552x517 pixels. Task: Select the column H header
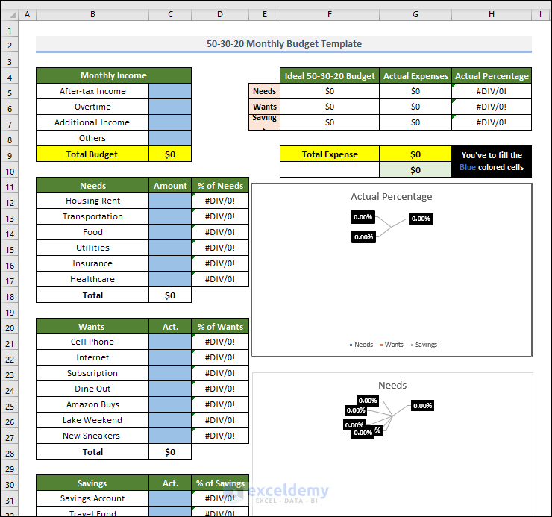(x=492, y=14)
